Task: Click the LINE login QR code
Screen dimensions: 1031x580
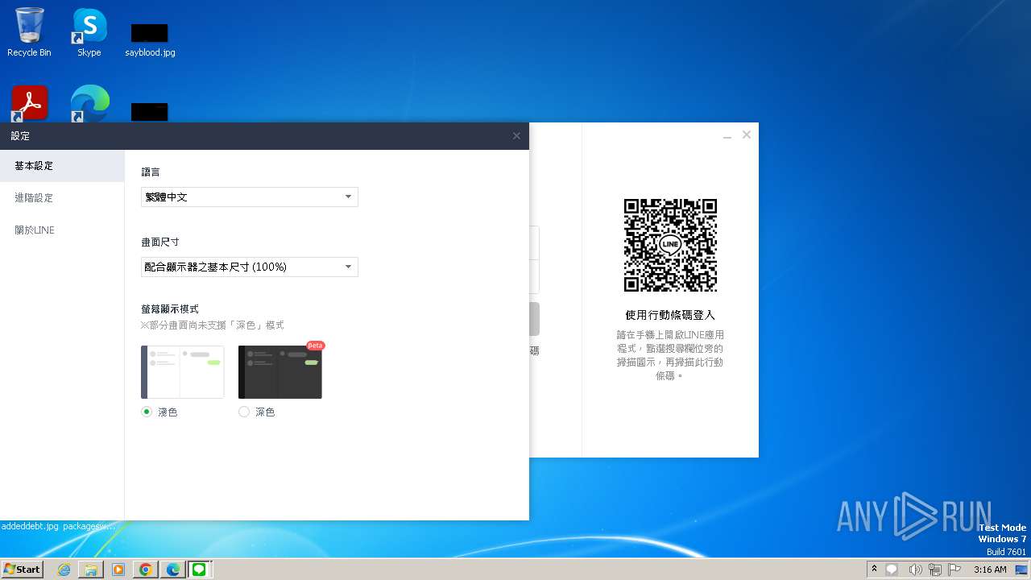Action: 670,245
